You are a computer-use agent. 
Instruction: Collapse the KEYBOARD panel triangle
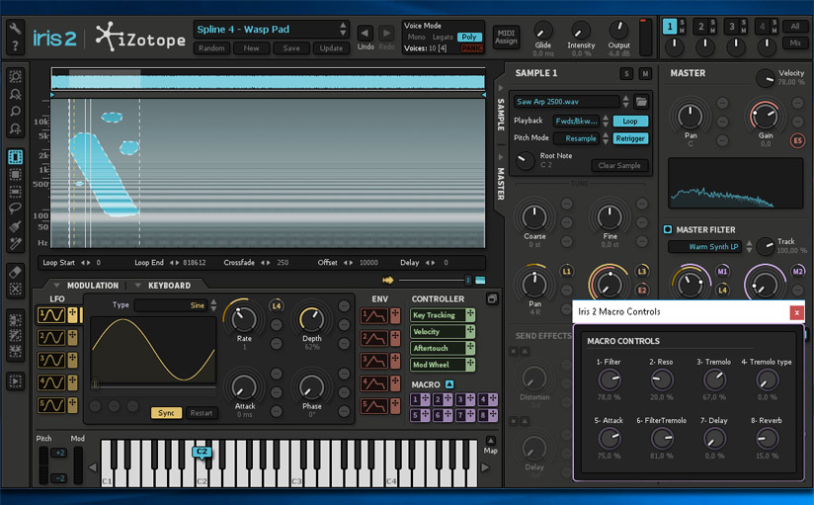(137, 286)
